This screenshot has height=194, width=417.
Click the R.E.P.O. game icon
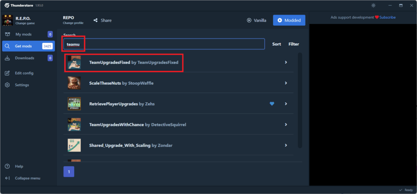[x=7, y=20]
